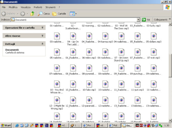Select the 10-fake.mp3 file icon
This screenshot has width=172, height=128.
click(x=89, y=84)
